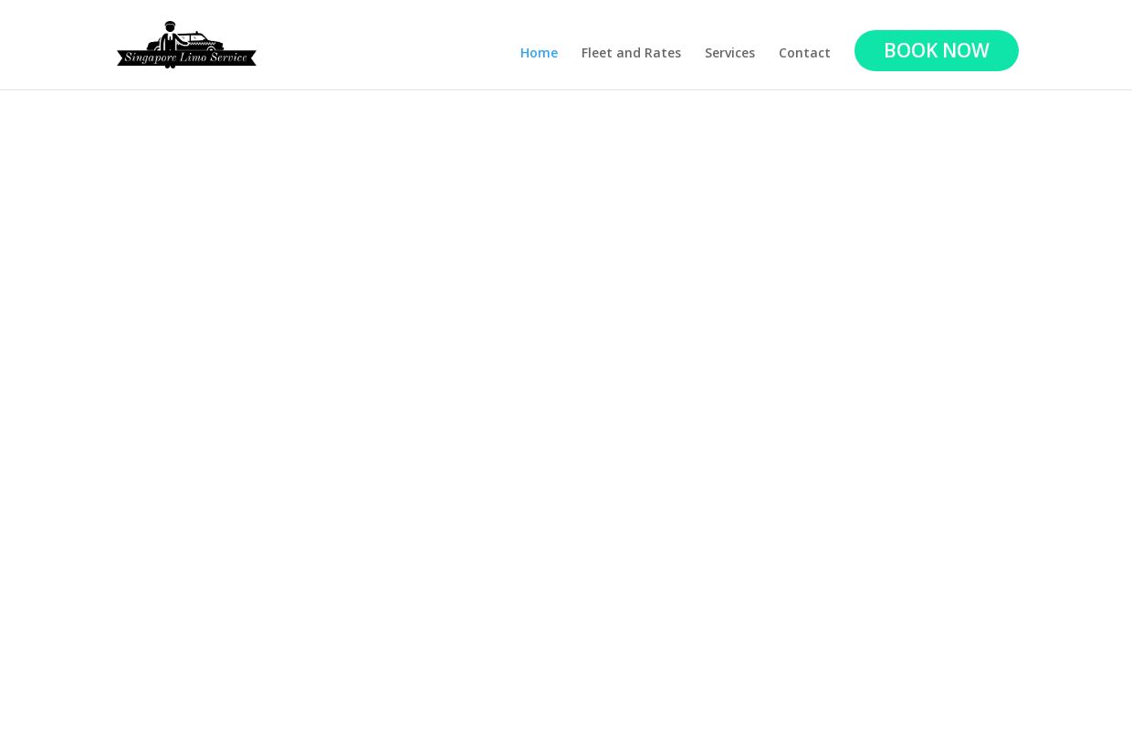Click the brand emblem in the top-left corner
Viewport: 1132px width, 730px height.
pos(186,45)
